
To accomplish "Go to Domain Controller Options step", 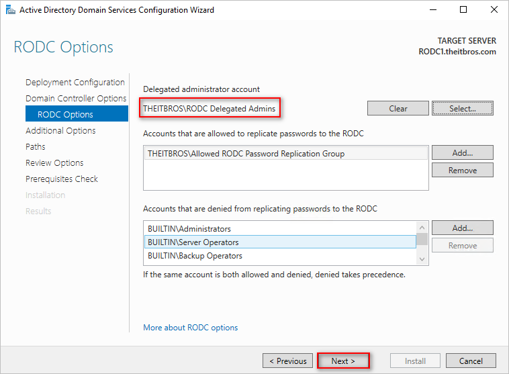I will (76, 99).
